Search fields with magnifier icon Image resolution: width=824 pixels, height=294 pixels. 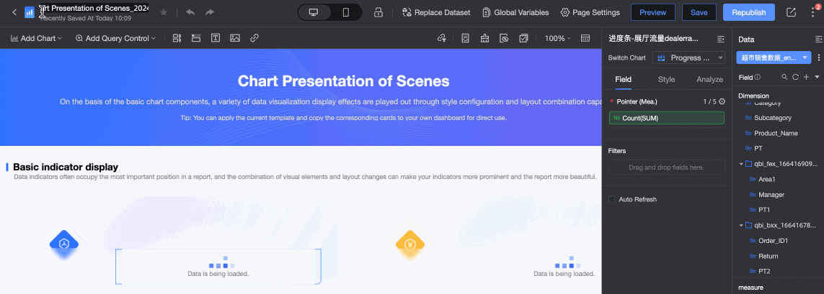784,77
